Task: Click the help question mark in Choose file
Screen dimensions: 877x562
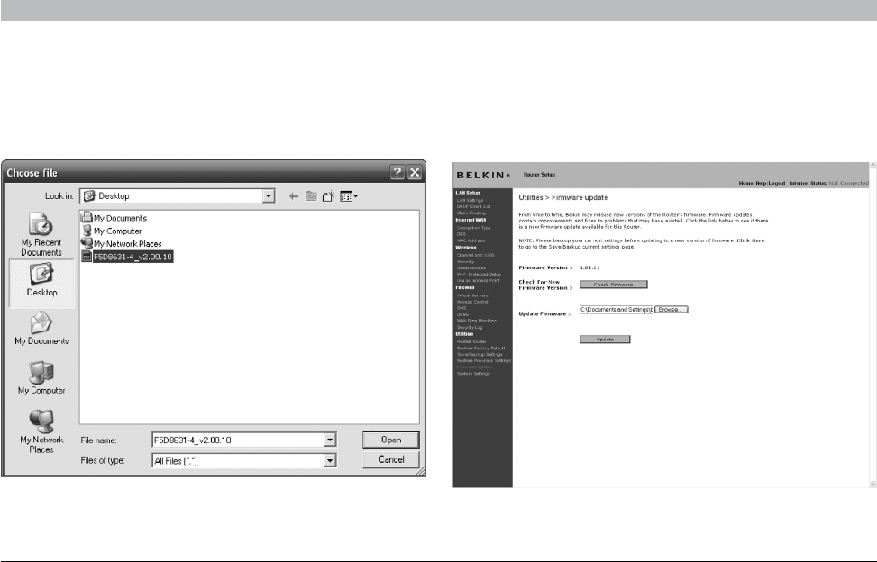Action: point(397,172)
